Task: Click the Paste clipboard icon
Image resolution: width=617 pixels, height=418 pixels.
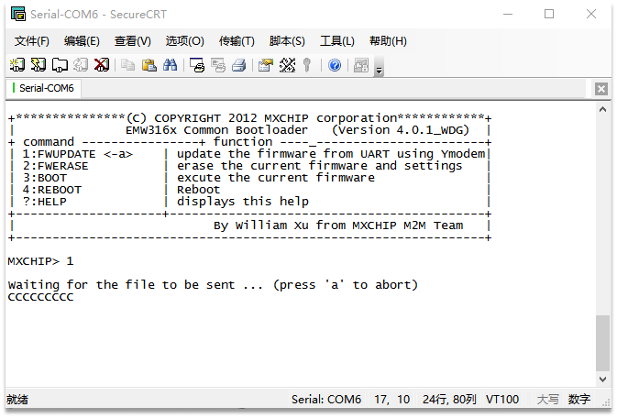Action: [x=149, y=65]
